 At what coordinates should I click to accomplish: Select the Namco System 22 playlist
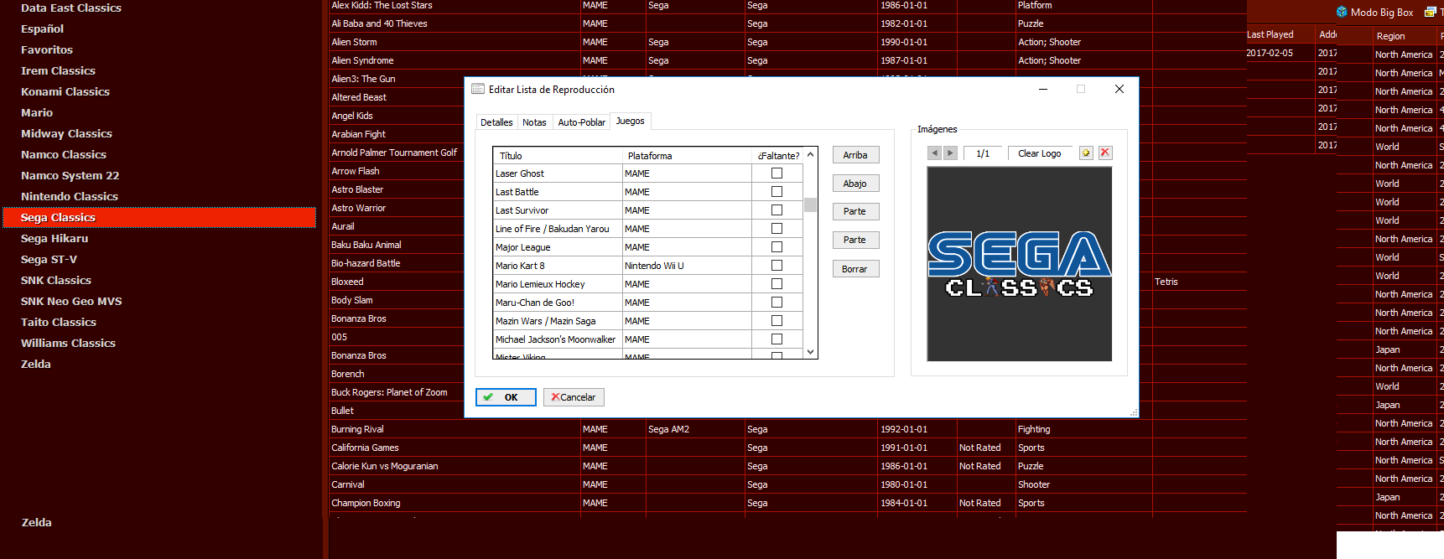(x=70, y=176)
